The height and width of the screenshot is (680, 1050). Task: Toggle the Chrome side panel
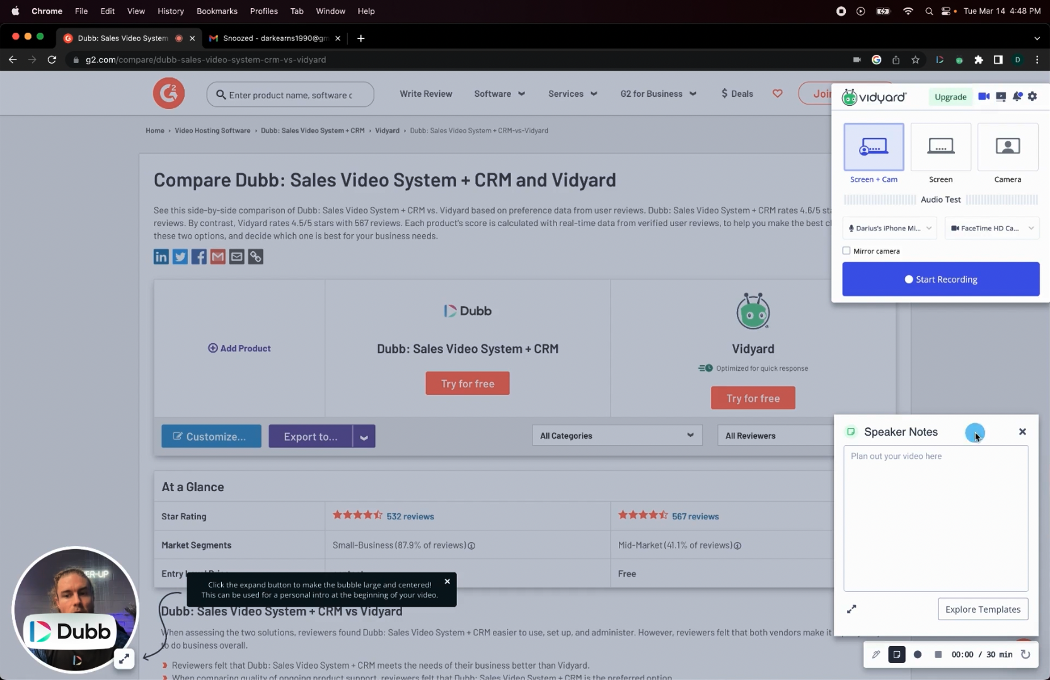tap(998, 60)
